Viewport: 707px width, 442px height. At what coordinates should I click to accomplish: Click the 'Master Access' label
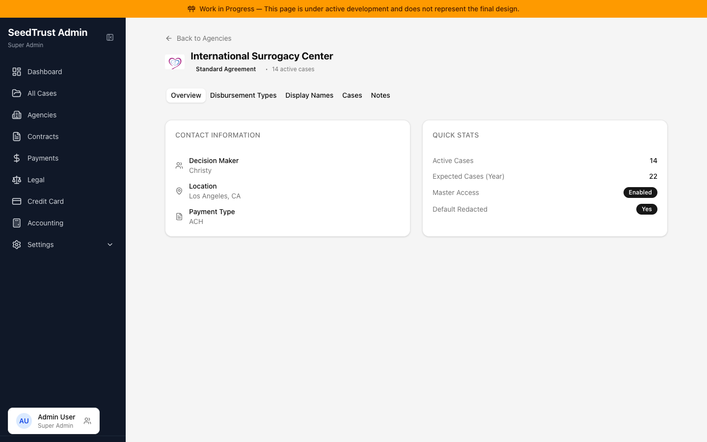456,193
